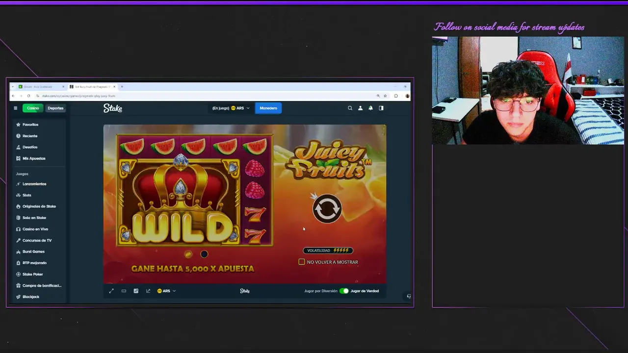
Task: Click the Juegos section heading
Action: tap(22, 174)
